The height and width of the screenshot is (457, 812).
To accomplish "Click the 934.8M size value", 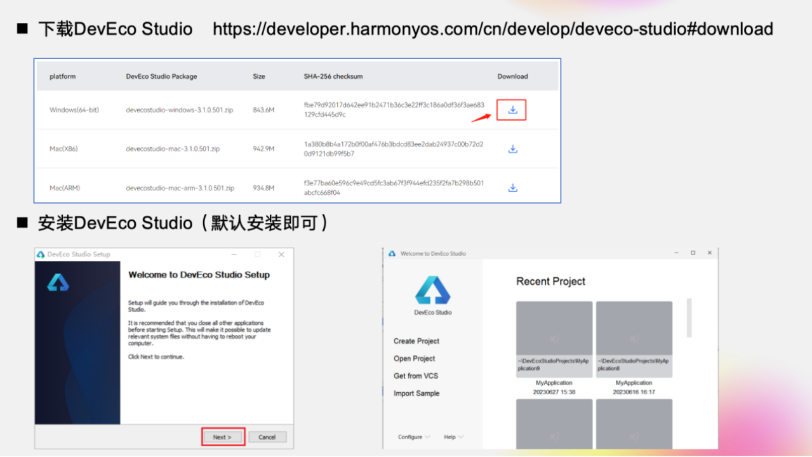I will point(263,188).
